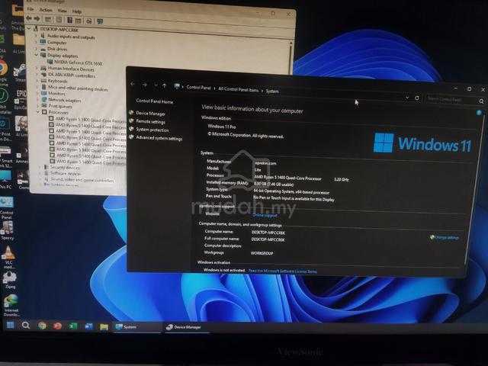Select Mice and other pointing devices
The width and height of the screenshot is (488, 366).
78,88
